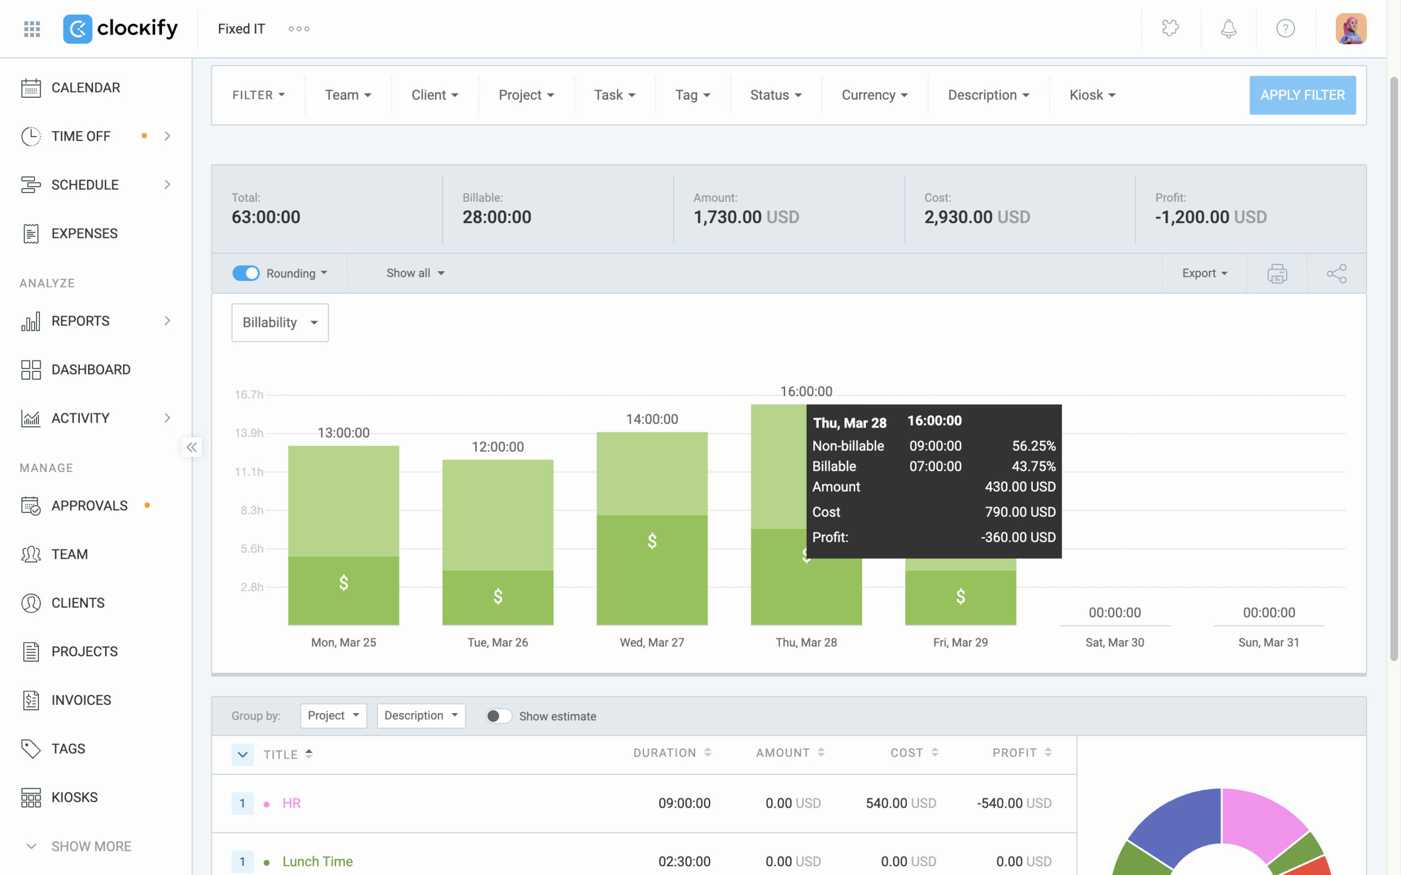Click the print report icon
Image resolution: width=1401 pixels, height=875 pixels.
(x=1277, y=272)
